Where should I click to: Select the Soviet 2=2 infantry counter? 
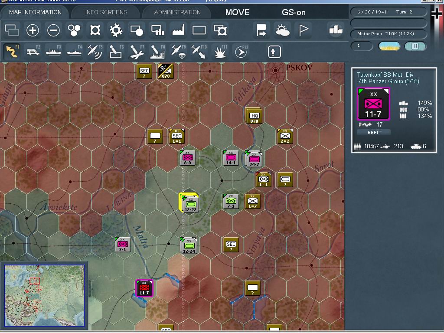(x=285, y=136)
